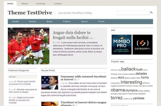Click the russia tag
This screenshot has width=161, height=106.
pyautogui.click(x=130, y=94)
